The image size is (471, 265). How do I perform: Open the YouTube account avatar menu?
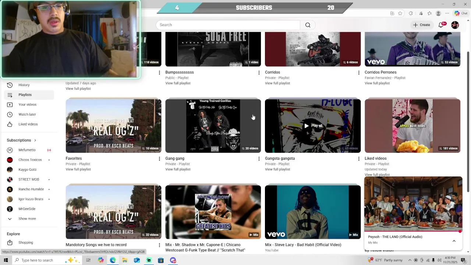click(455, 25)
